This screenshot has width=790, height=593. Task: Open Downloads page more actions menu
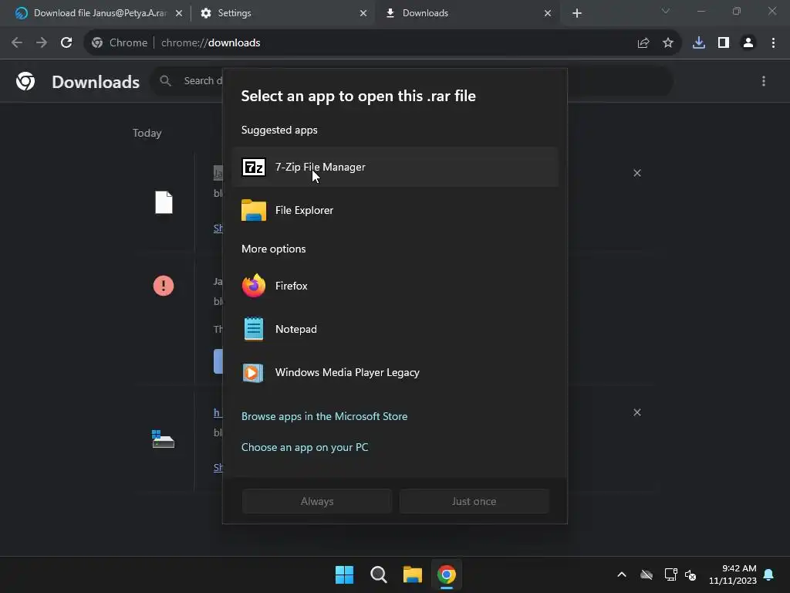tap(764, 81)
